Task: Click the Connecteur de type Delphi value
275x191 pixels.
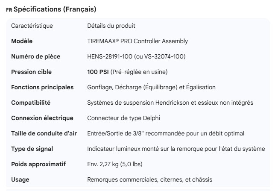Action: (x=124, y=118)
